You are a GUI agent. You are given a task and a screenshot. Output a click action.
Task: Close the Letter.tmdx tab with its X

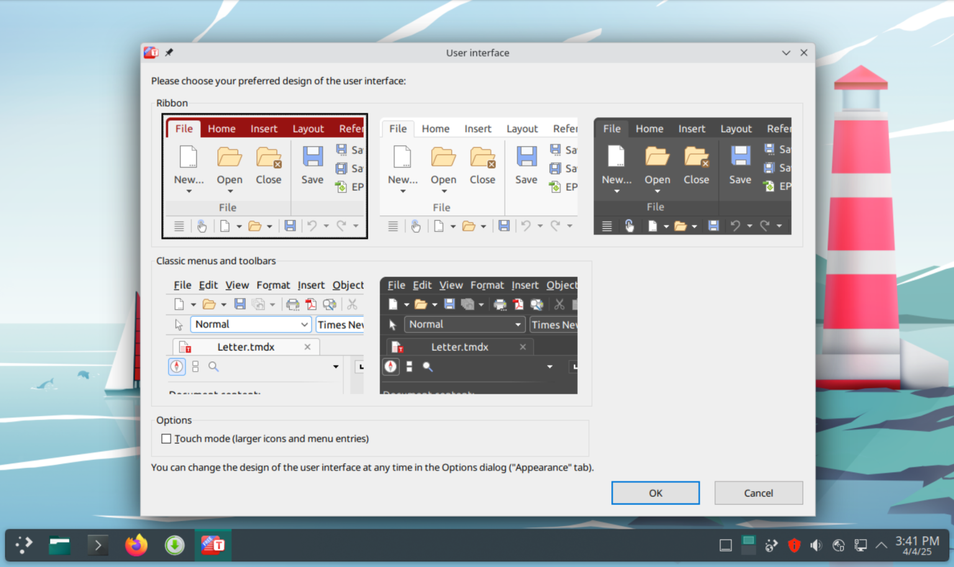click(307, 347)
